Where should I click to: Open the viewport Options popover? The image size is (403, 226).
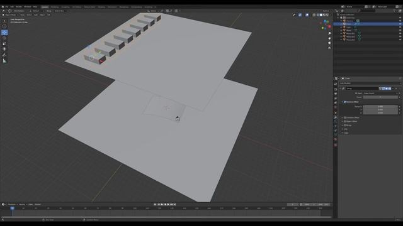point(327,11)
